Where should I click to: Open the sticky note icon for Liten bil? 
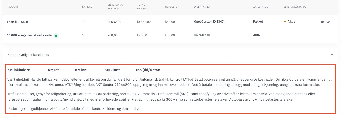point(322,22)
